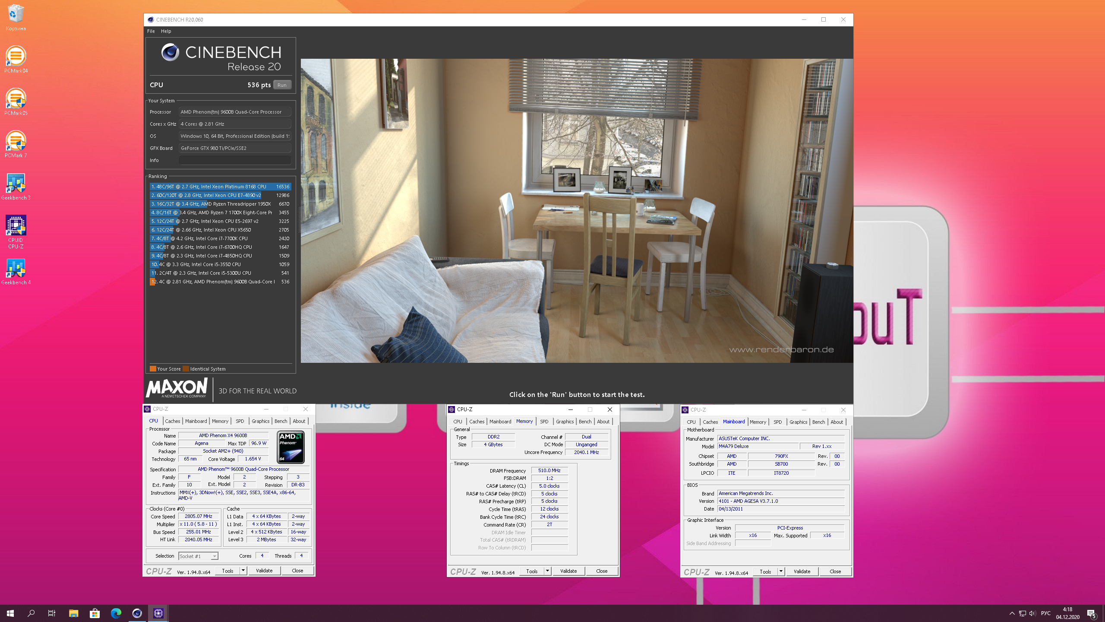Click Validate in middle CPU-Z window
This screenshot has height=622, width=1105.
(x=568, y=571)
